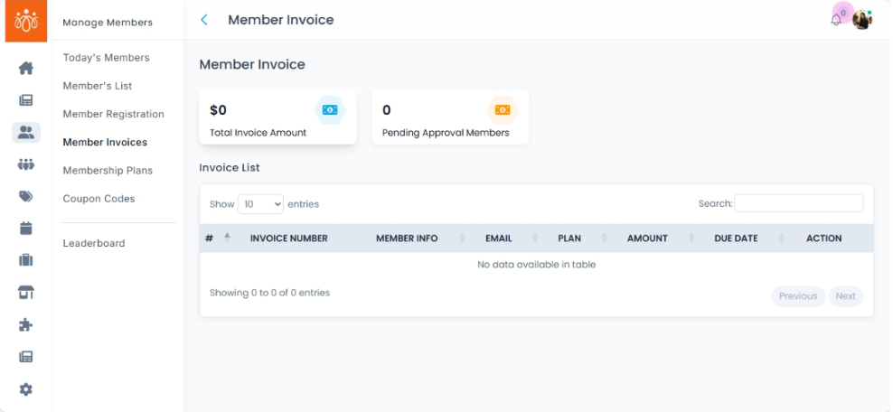Go back using the left chevron arrow
This screenshot has width=893, height=412.
[205, 20]
